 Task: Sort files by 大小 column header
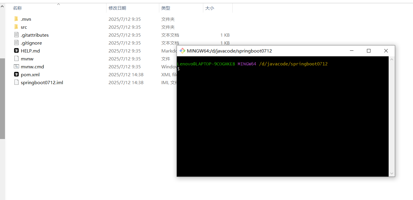point(210,8)
